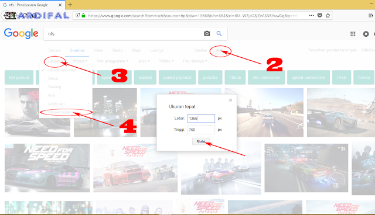Click the honda suggestion chip
Image resolution: width=375 pixels, height=215 pixels.
(x=364, y=78)
